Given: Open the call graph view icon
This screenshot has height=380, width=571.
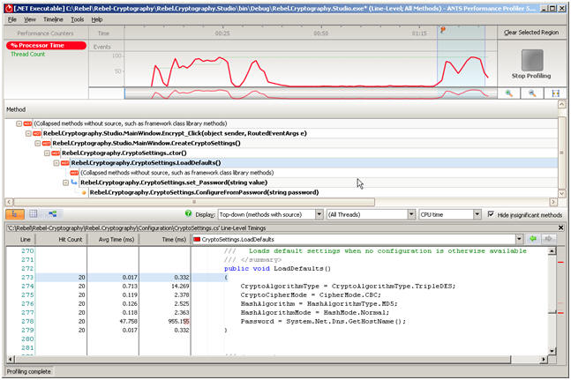Looking at the screenshot, I should [52, 214].
